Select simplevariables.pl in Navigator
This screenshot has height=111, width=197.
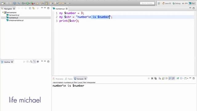(x=15, y=20)
